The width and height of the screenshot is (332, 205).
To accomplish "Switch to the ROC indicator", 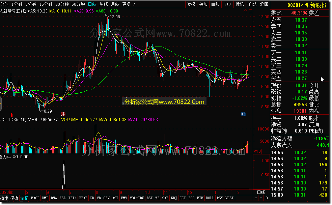I will [191, 198].
